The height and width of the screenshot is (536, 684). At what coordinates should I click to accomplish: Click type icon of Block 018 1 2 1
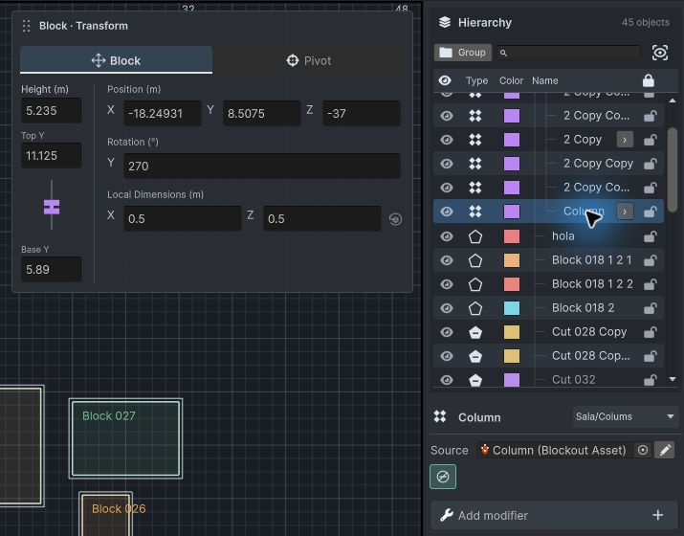[x=475, y=260]
